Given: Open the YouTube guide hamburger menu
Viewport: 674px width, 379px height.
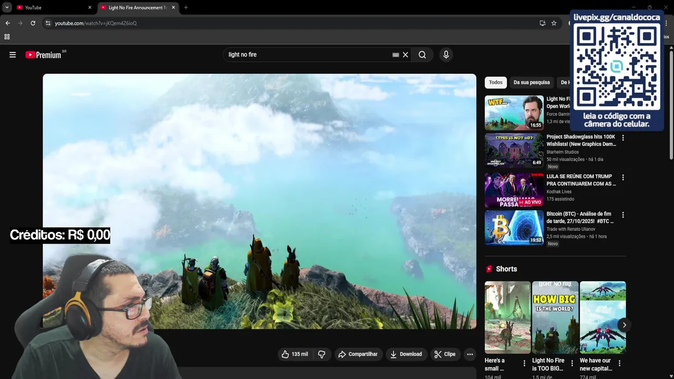Looking at the screenshot, I should 13,55.
